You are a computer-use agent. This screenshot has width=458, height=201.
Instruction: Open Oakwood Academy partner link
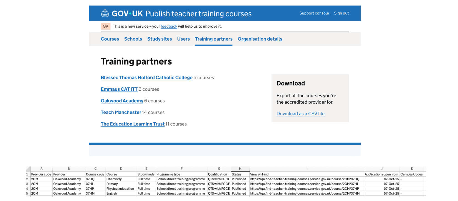pos(122,101)
